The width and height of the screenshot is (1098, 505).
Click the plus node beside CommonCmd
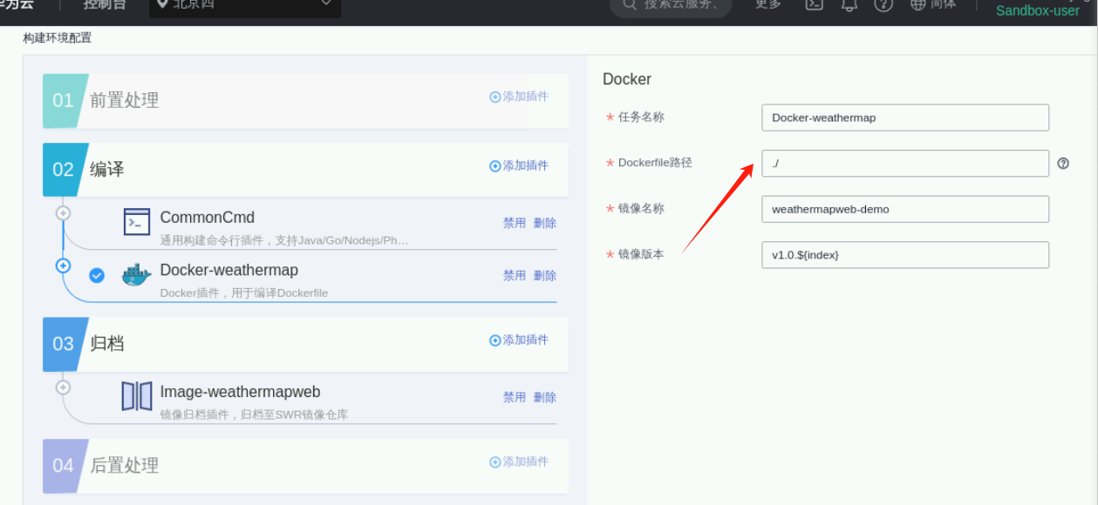click(x=63, y=212)
